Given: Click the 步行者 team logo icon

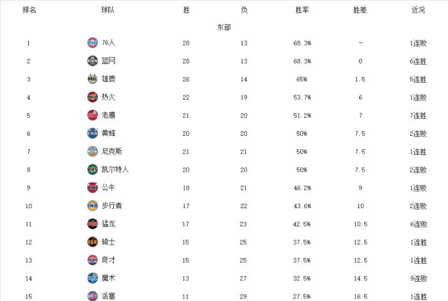Looking at the screenshot, I should coord(92,206).
